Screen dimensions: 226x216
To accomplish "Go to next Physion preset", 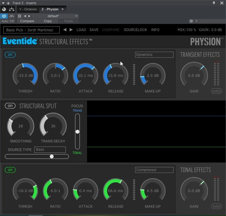I will [71, 30].
